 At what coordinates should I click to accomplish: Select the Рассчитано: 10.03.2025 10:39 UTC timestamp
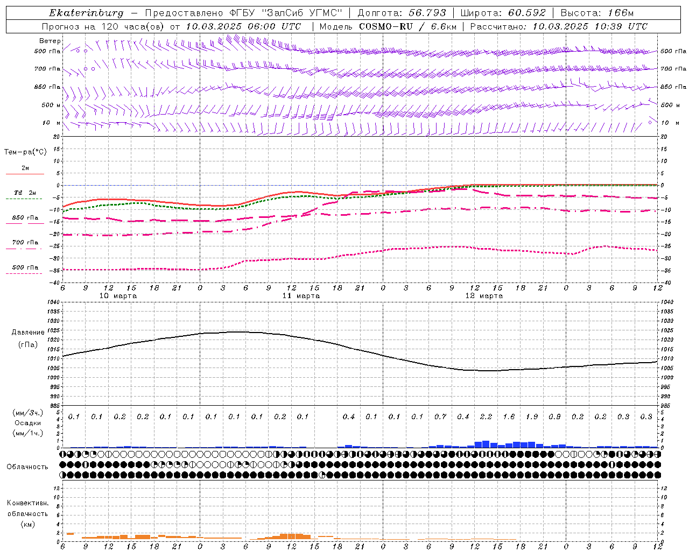559,26
